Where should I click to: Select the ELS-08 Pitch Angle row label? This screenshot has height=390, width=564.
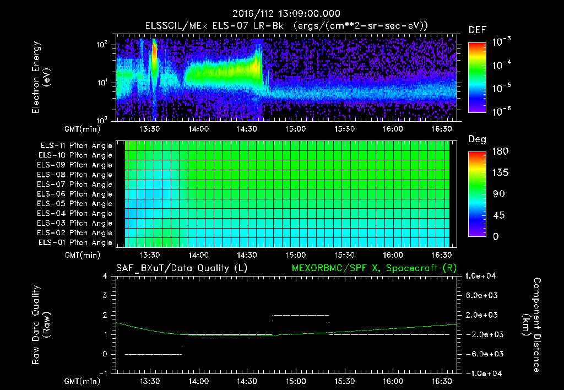[75, 175]
